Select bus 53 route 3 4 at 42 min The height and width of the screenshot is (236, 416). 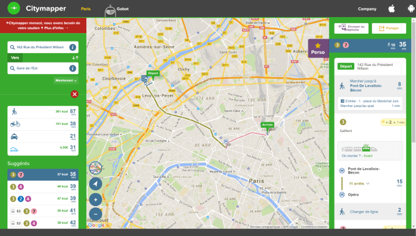[x=43, y=223]
